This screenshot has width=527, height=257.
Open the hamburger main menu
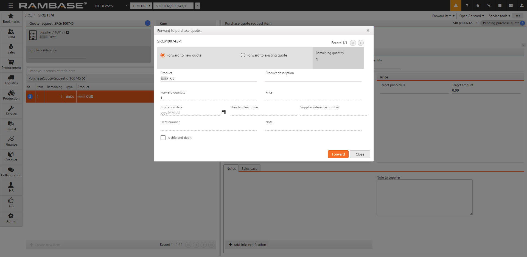point(11,5)
